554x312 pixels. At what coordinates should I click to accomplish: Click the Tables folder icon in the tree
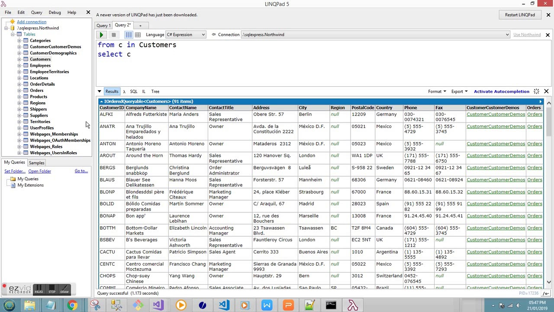[19, 34]
